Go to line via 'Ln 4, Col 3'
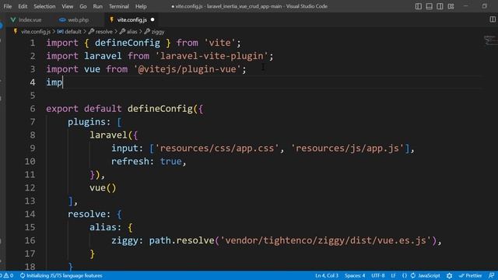 click(x=327, y=275)
